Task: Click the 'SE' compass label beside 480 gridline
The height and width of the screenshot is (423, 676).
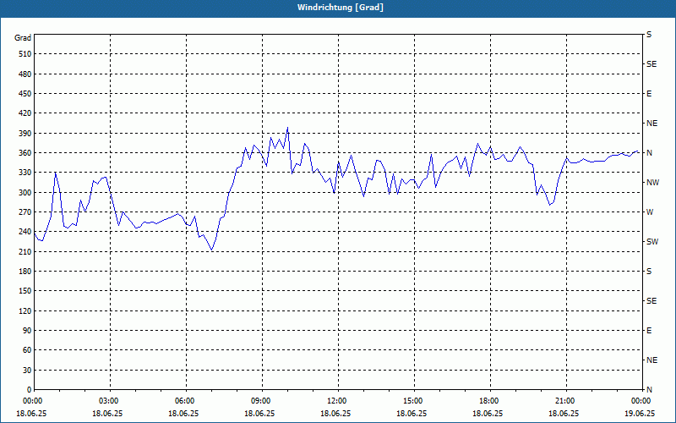Action: click(x=651, y=64)
